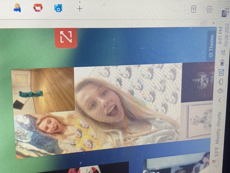Open the Theme side tab
The image size is (230, 173).
pos(211,45)
